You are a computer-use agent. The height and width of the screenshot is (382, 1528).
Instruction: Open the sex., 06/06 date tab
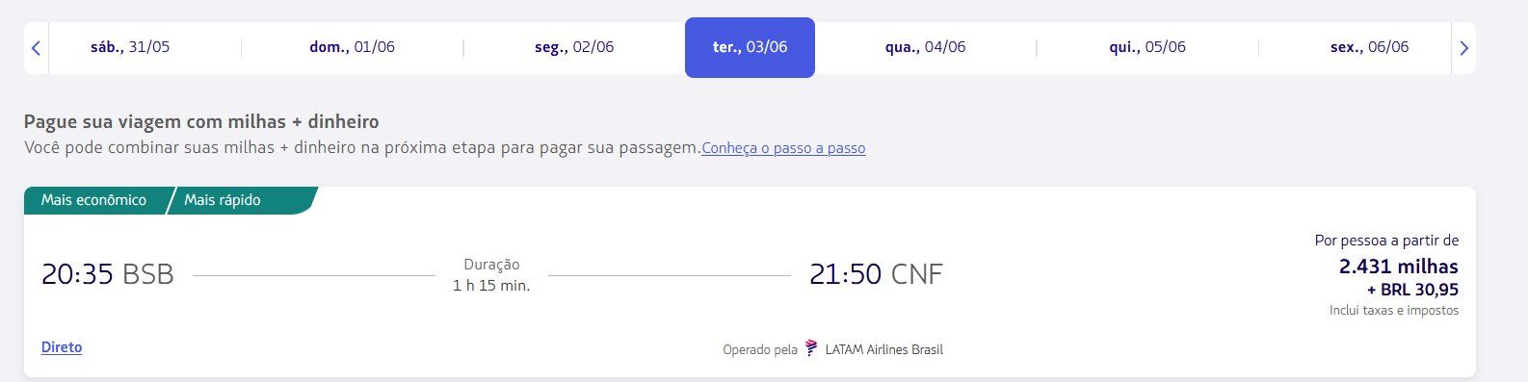click(1369, 47)
